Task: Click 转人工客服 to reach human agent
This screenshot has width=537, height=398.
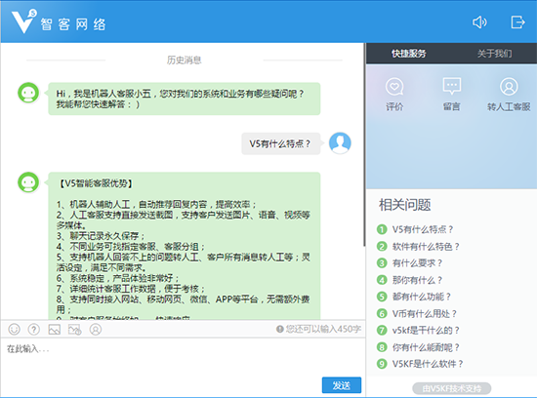Action: pos(509,94)
